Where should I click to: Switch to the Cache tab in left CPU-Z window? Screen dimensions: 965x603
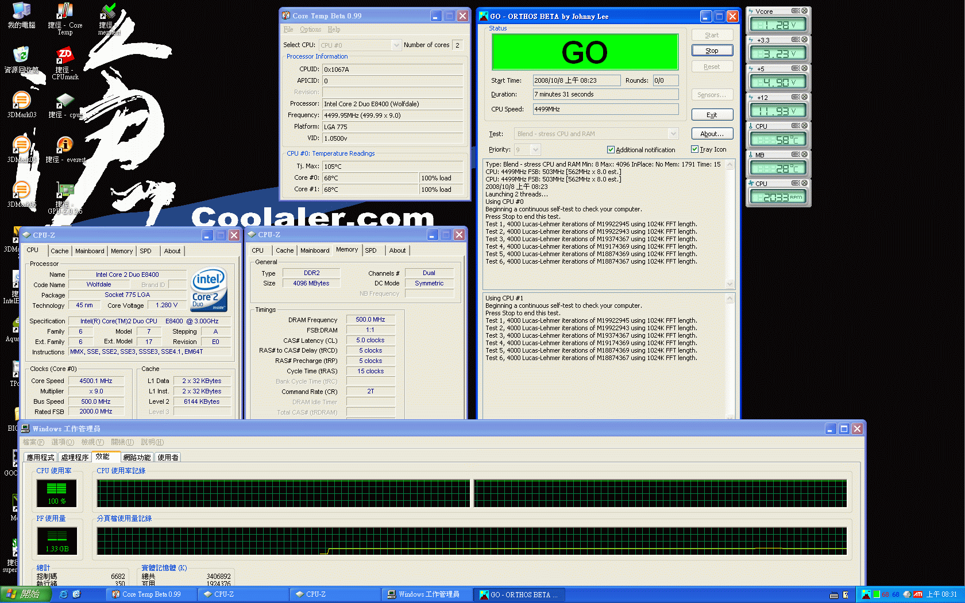pyautogui.click(x=60, y=251)
